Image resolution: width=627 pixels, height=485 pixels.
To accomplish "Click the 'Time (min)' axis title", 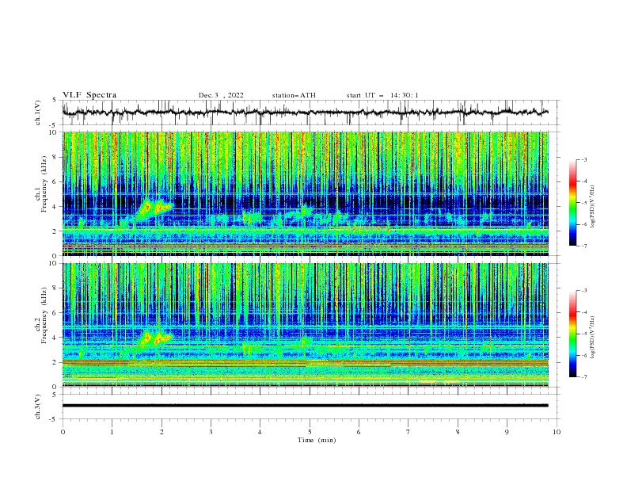I will coord(317,440).
